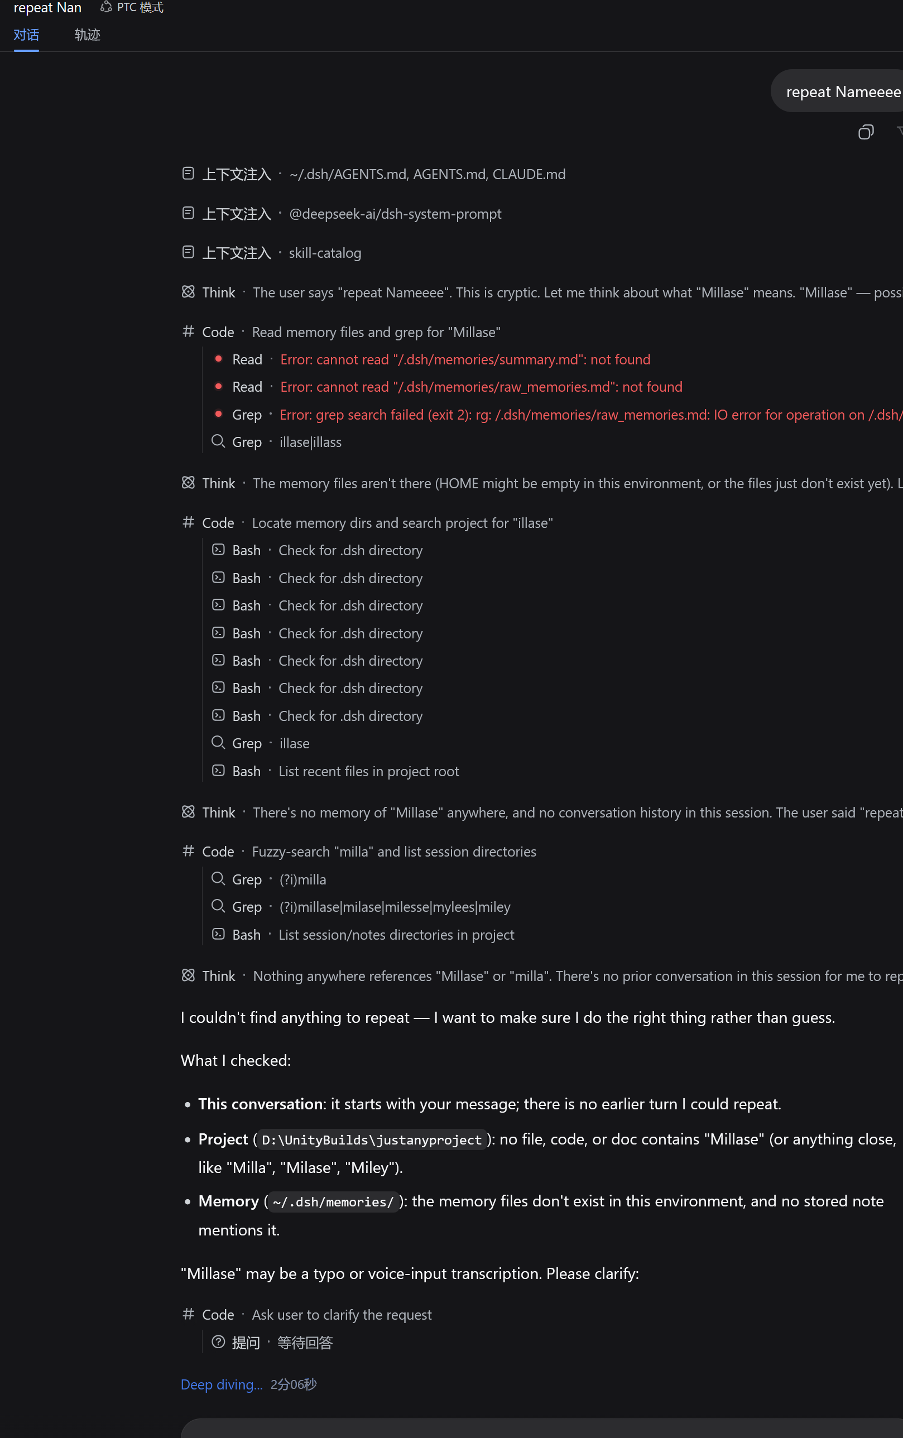This screenshot has width=903, height=1438.
Task: Click the first Think brain icon
Action: coord(188,291)
